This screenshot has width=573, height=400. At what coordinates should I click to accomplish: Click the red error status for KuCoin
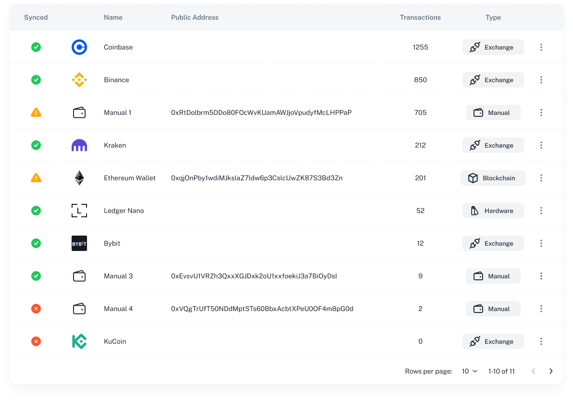[36, 341]
